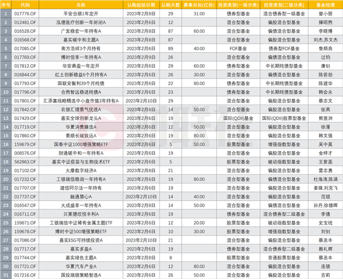Click fund name 国联安聚利39个月纯债

81,83
